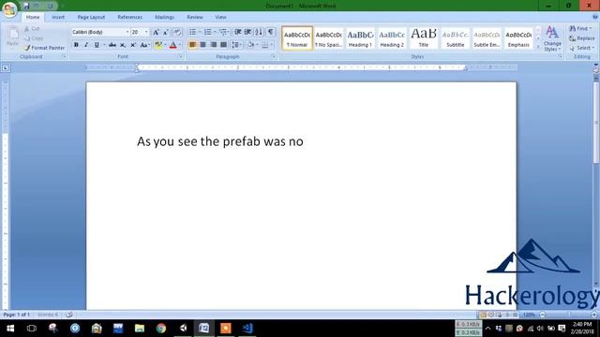This screenshot has height=337, width=600.
Task: Open the Select dropdown
Action: coord(581,48)
